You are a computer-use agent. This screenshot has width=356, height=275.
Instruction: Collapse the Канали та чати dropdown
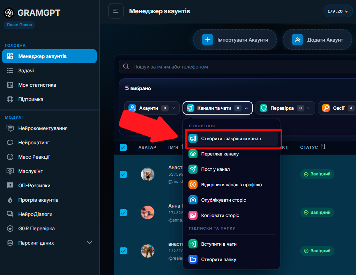click(217, 108)
